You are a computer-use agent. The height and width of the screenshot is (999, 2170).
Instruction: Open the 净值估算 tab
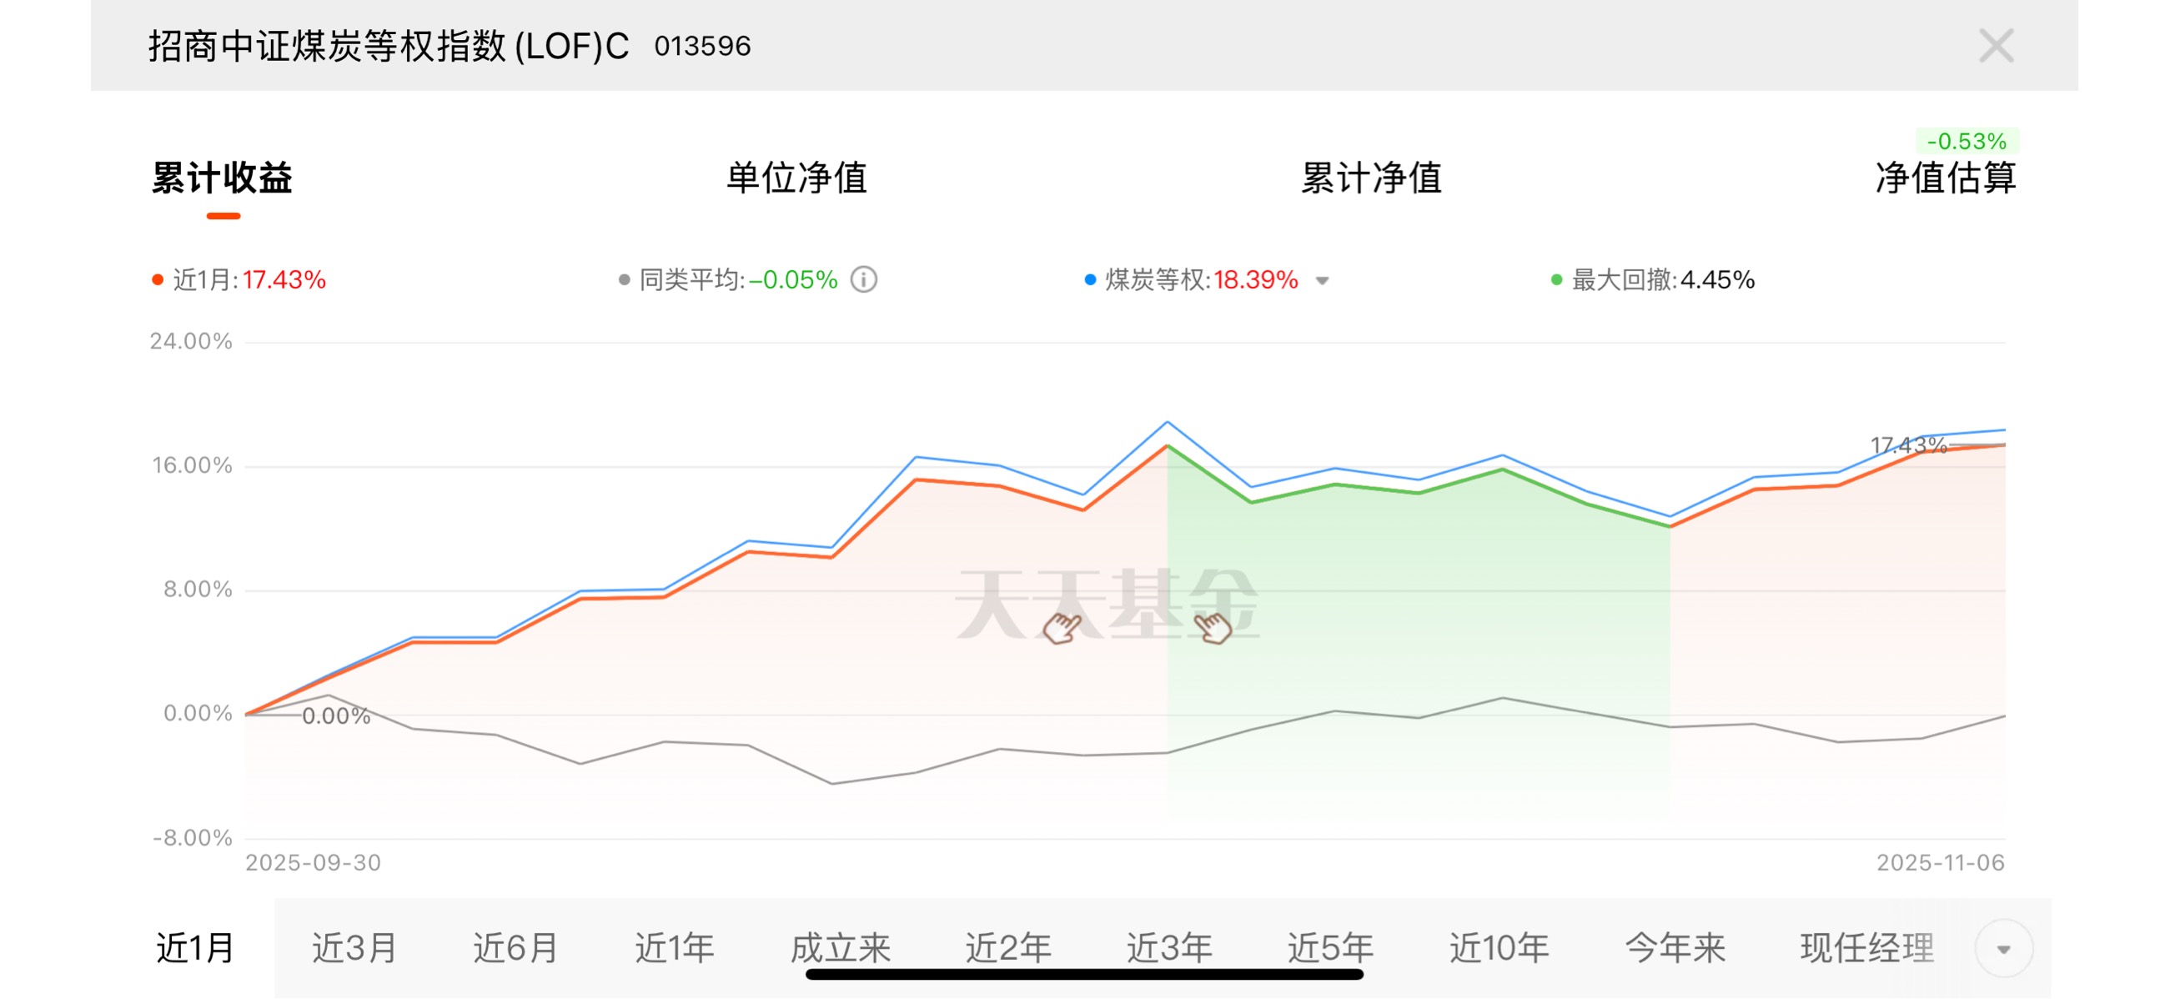pyautogui.click(x=1945, y=178)
